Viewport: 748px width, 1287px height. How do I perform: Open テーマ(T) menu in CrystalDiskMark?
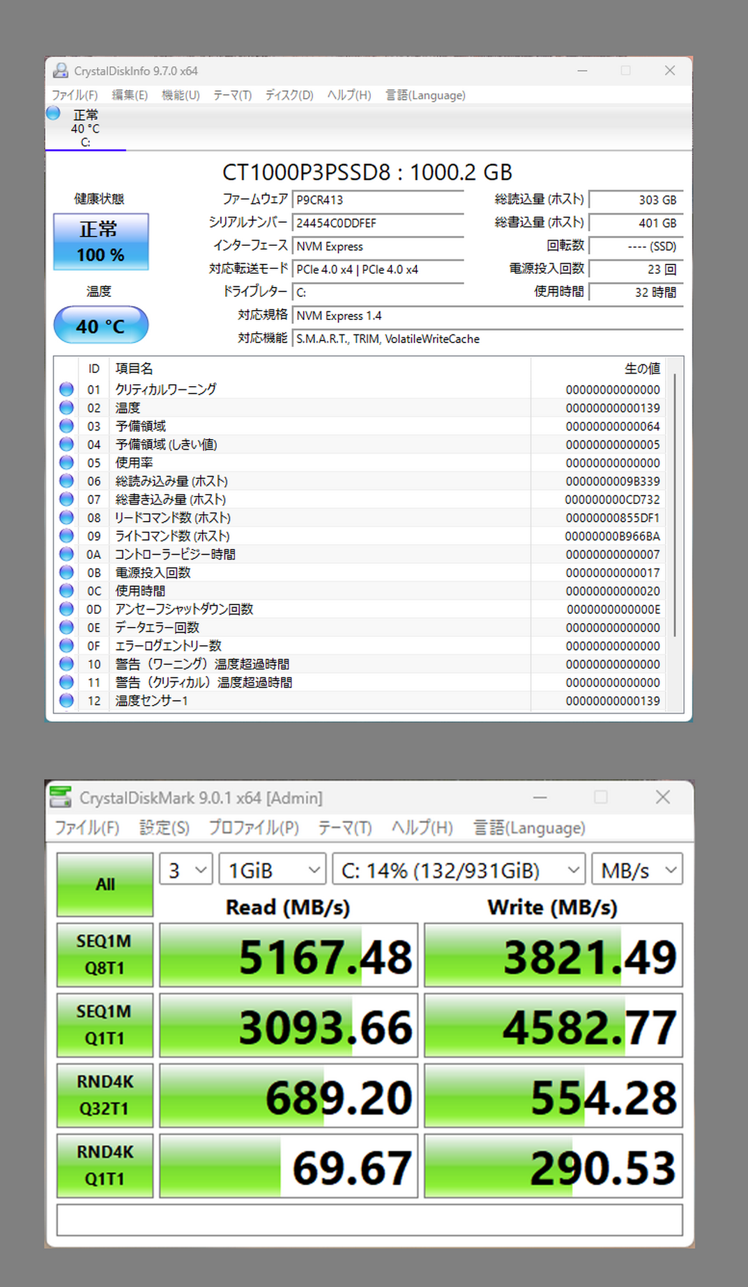click(x=345, y=827)
